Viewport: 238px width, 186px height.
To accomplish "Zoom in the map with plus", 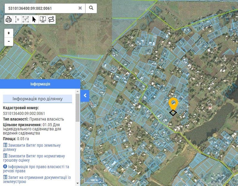I will pyautogui.click(x=9, y=33).
